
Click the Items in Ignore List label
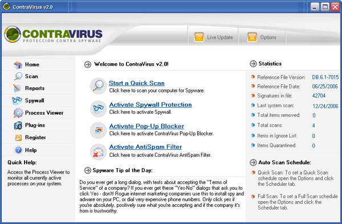coord(277,136)
